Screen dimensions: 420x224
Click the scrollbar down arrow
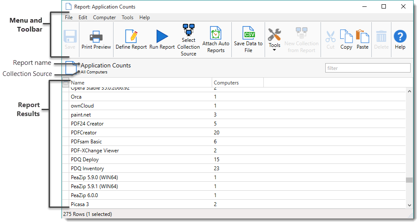click(x=409, y=205)
